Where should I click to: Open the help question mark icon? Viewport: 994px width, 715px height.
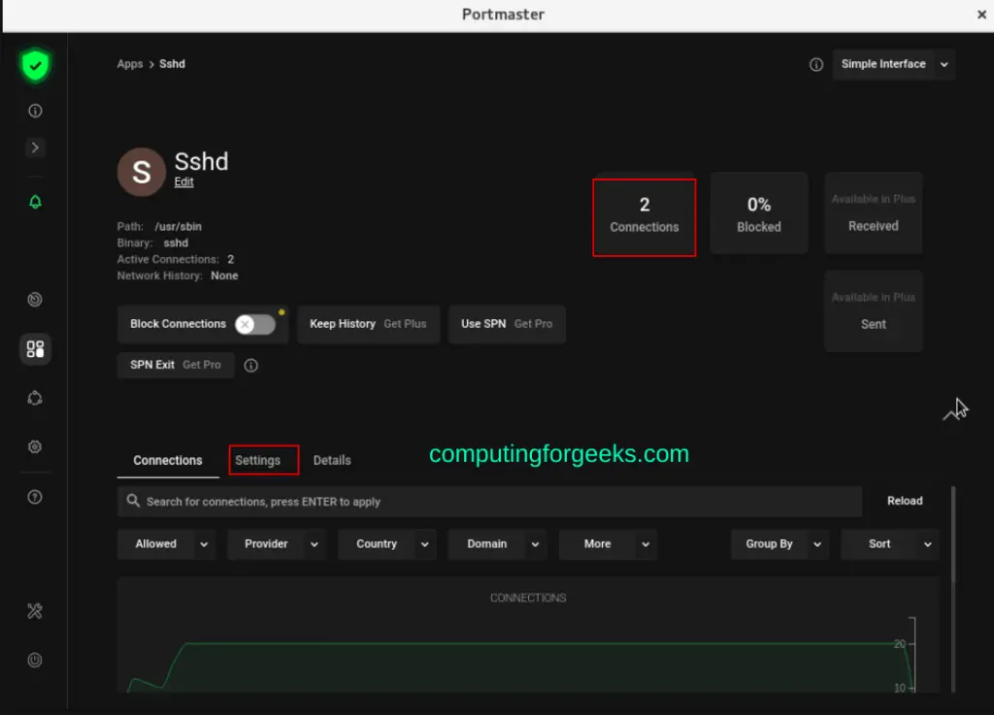pyautogui.click(x=35, y=497)
